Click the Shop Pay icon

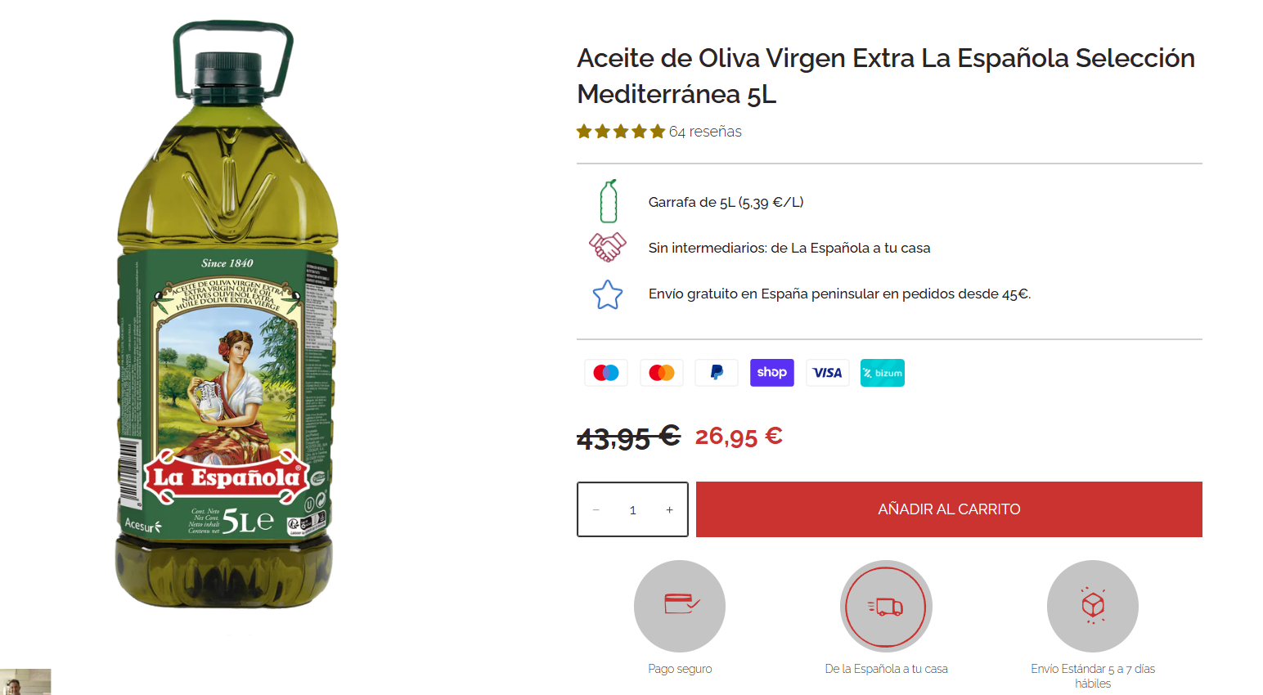tap(771, 373)
